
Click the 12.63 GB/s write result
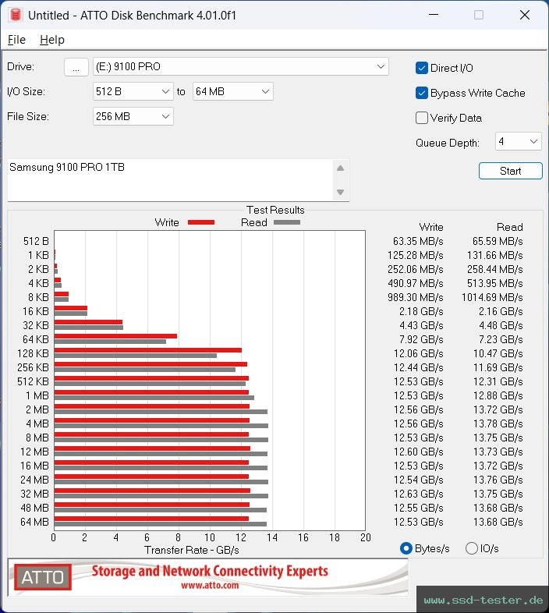(419, 494)
